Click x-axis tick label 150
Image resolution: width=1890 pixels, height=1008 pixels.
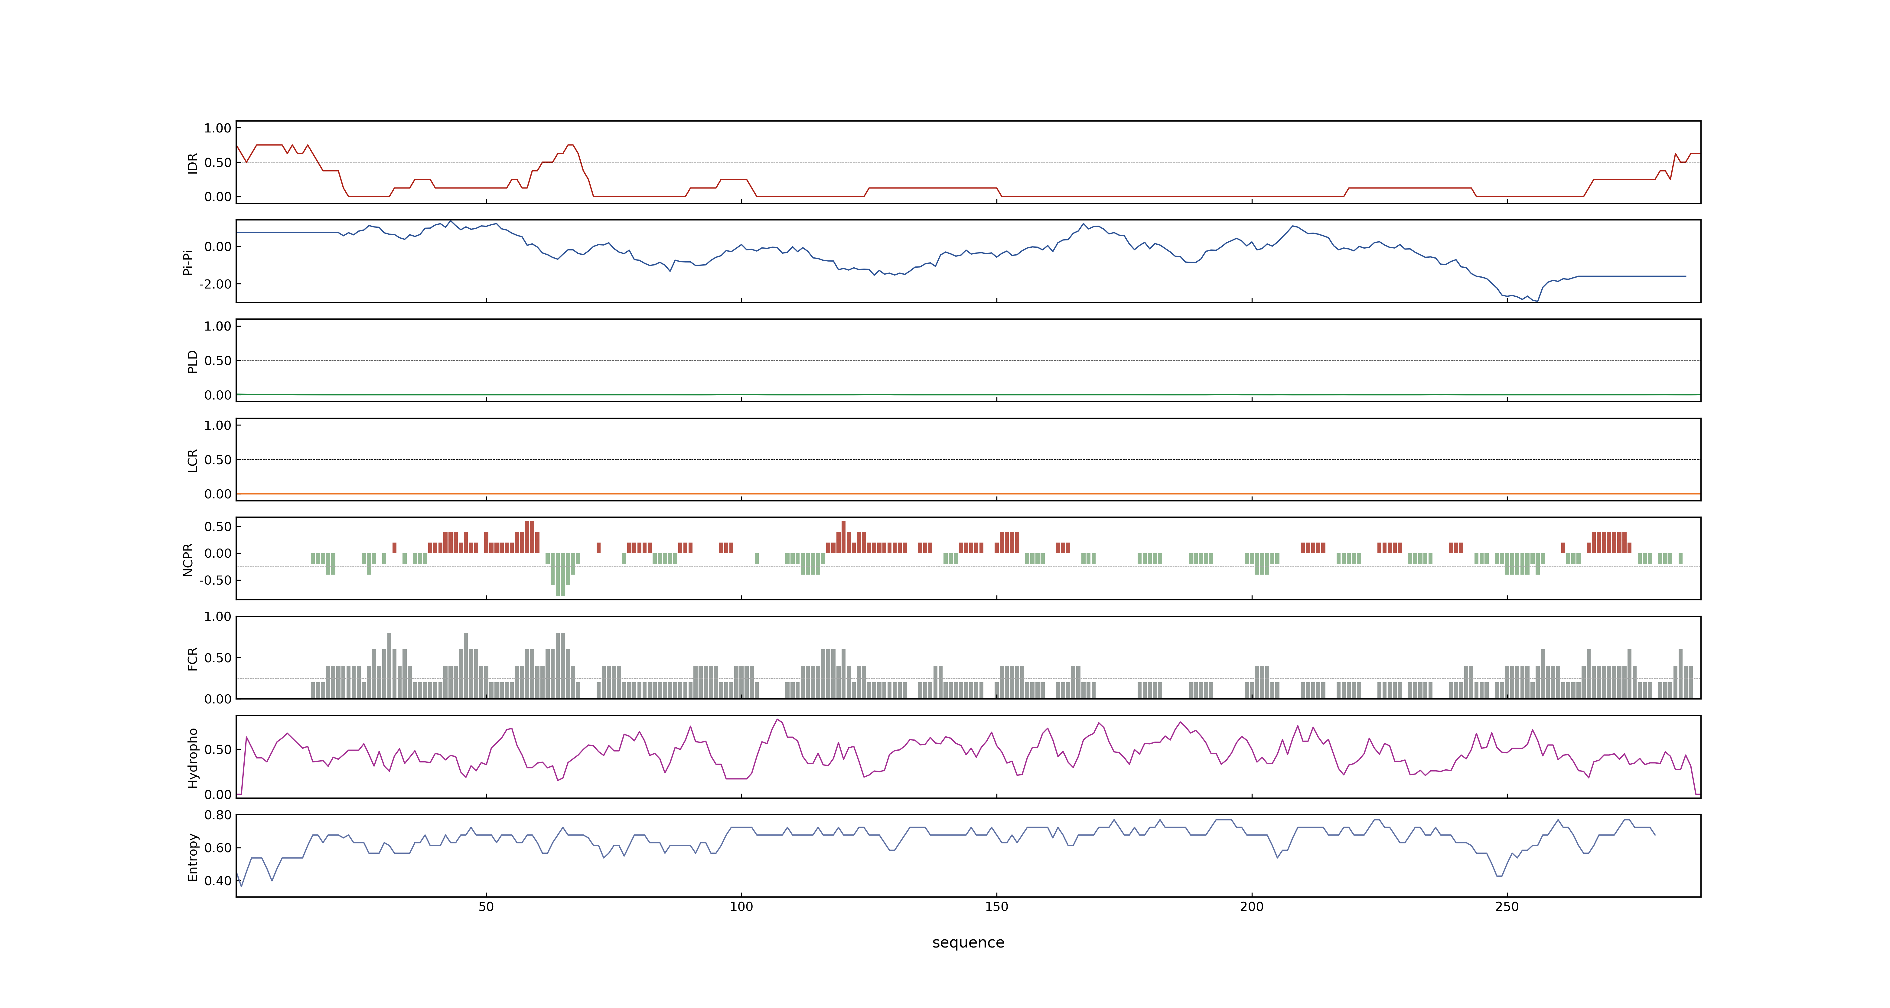point(996,907)
